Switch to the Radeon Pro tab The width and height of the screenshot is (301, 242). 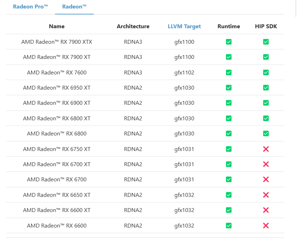point(30,7)
